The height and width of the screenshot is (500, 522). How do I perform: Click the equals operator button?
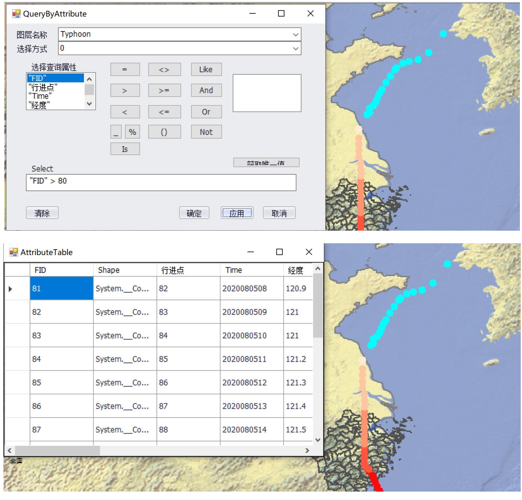coord(125,69)
